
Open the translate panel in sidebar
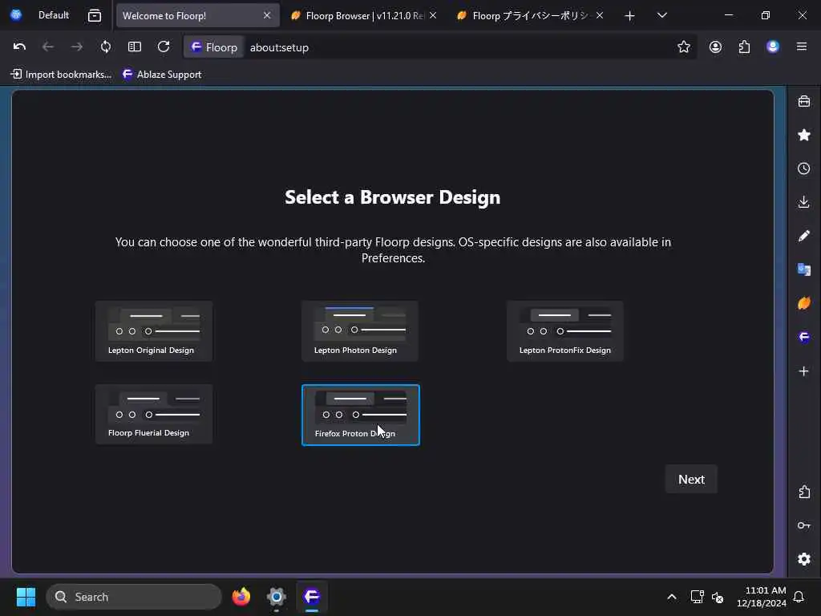pos(803,269)
